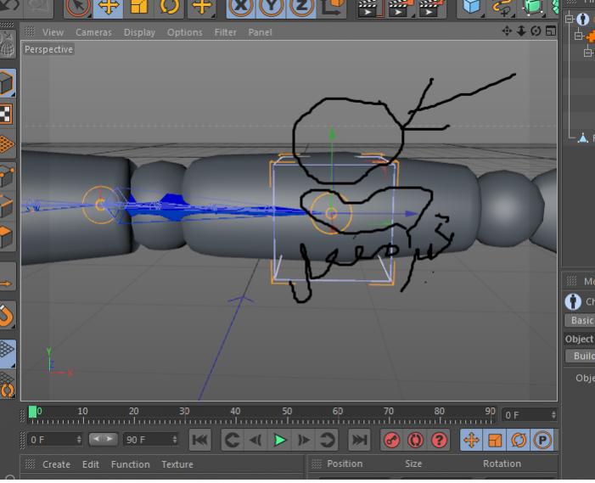
Task: Toggle the Z axis lock
Action: (x=301, y=7)
